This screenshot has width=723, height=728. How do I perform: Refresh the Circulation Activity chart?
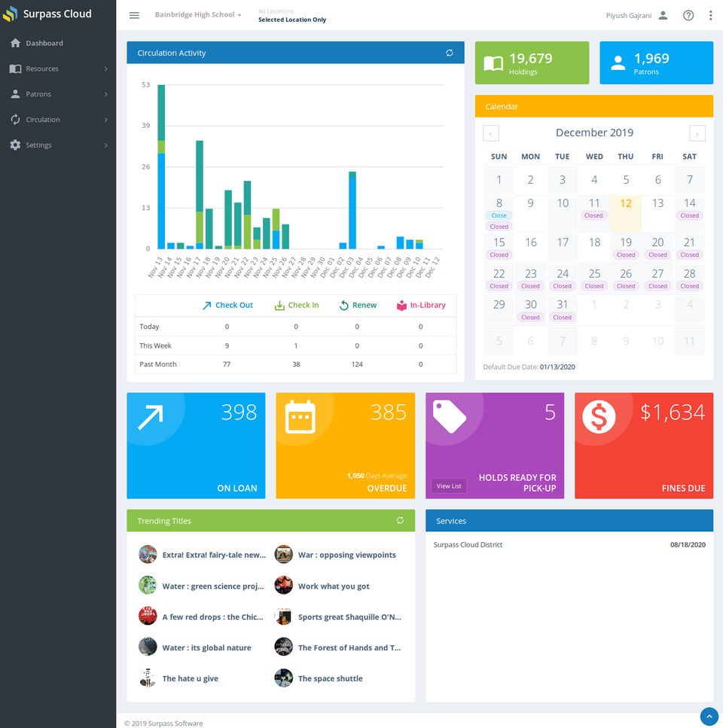point(450,53)
